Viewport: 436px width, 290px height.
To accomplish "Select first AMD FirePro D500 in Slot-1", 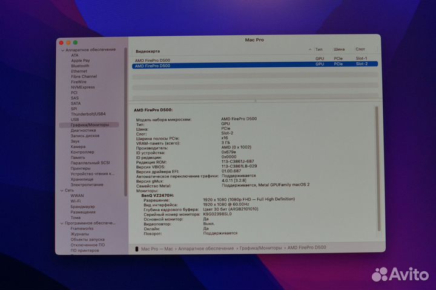I will pos(153,59).
